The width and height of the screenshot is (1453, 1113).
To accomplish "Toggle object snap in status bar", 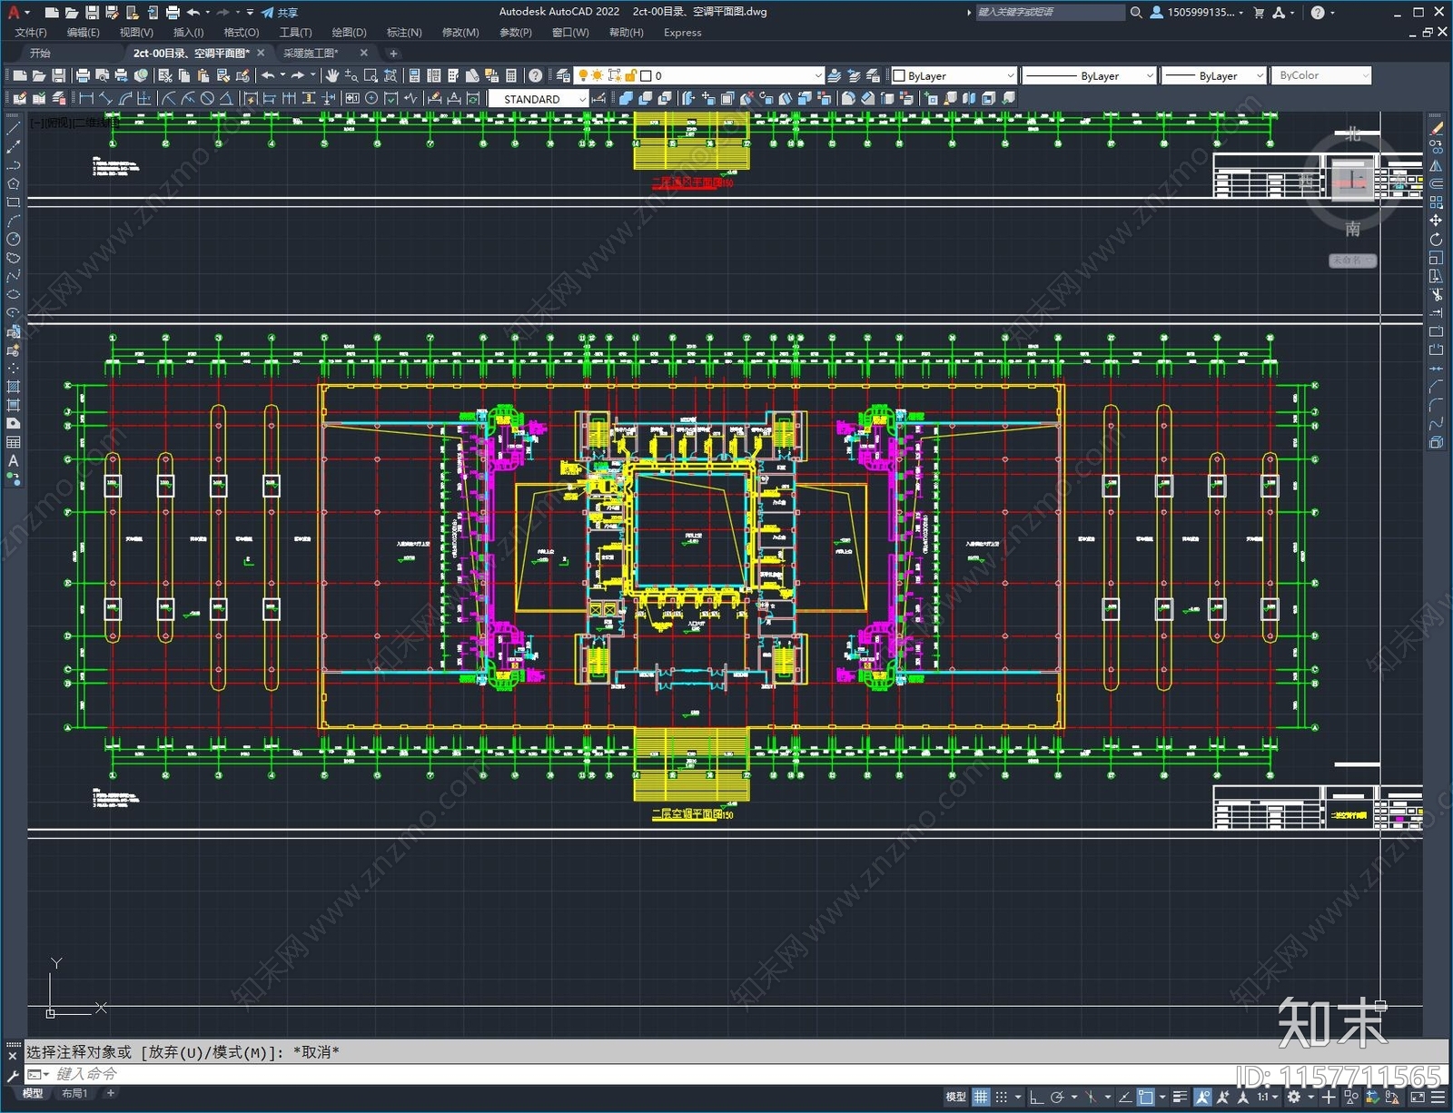I will point(1146,1097).
